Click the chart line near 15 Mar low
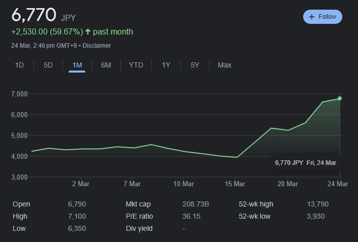 tap(237, 157)
